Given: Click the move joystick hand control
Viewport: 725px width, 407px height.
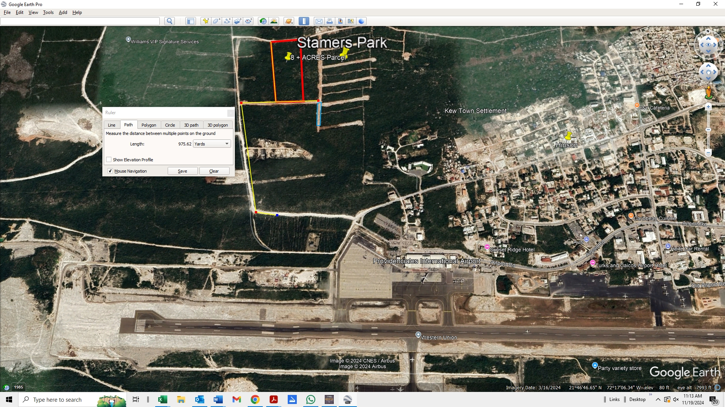Looking at the screenshot, I should coord(708,72).
